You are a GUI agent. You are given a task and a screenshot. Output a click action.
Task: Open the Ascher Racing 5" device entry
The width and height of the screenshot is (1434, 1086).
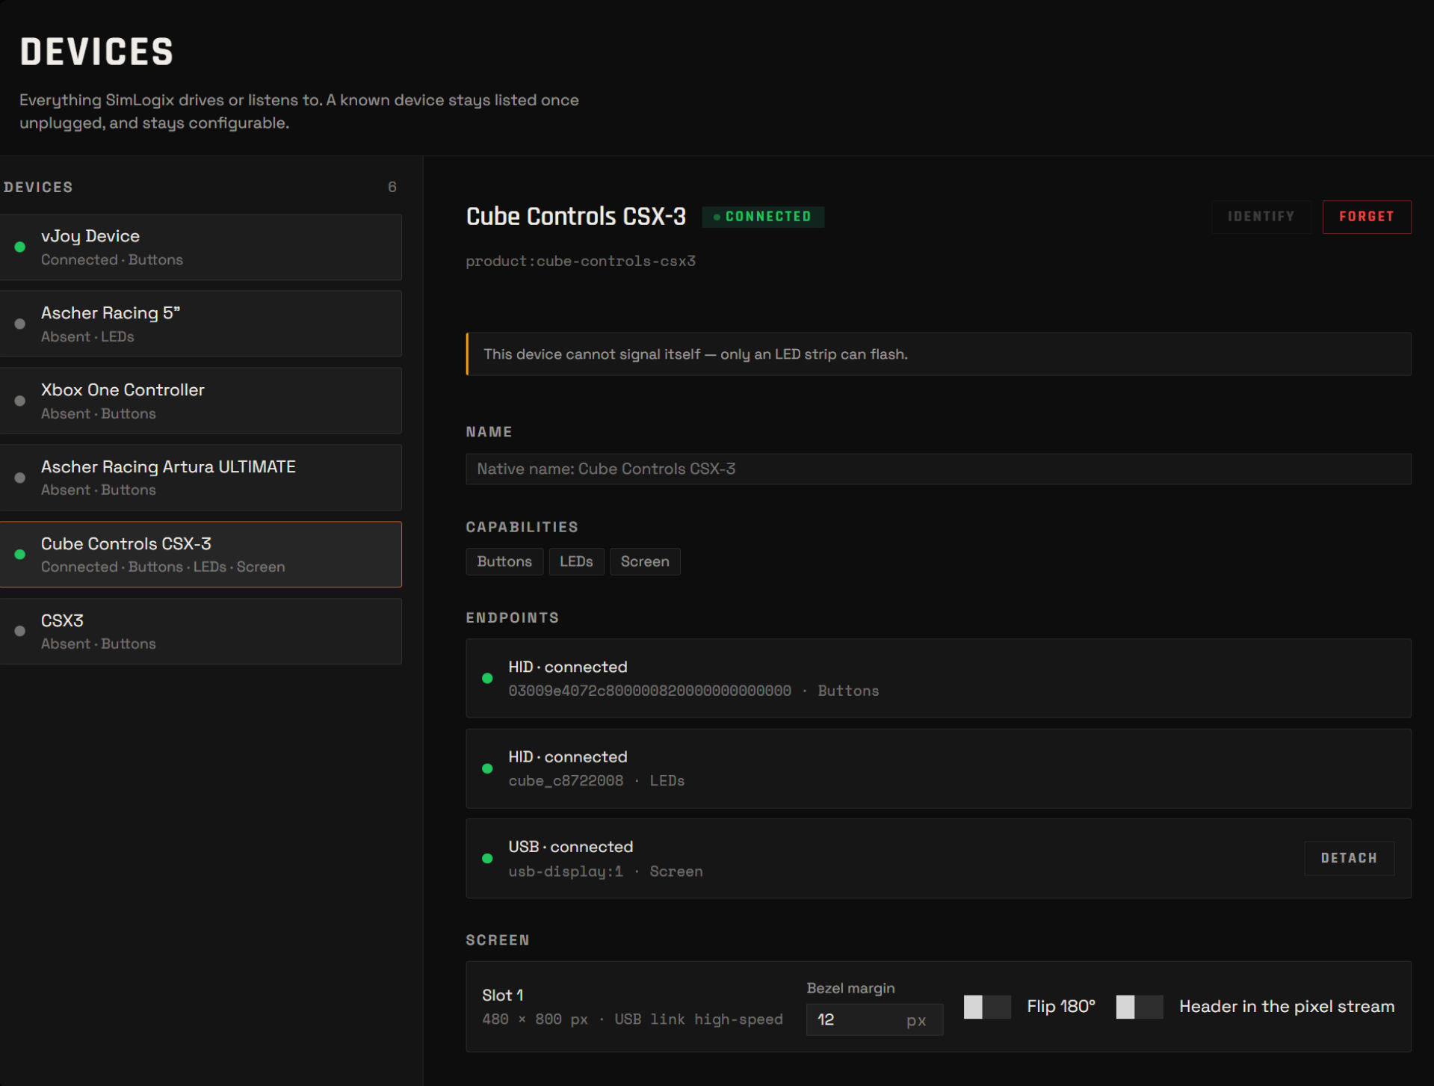(x=200, y=324)
